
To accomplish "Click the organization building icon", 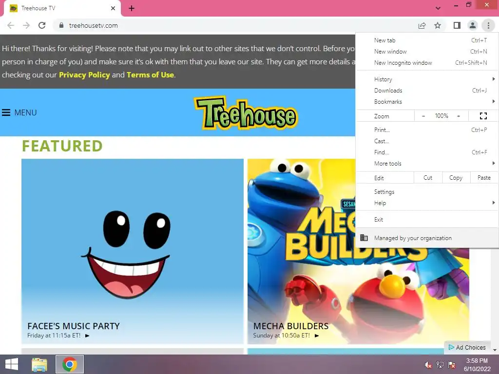I will coord(364,238).
